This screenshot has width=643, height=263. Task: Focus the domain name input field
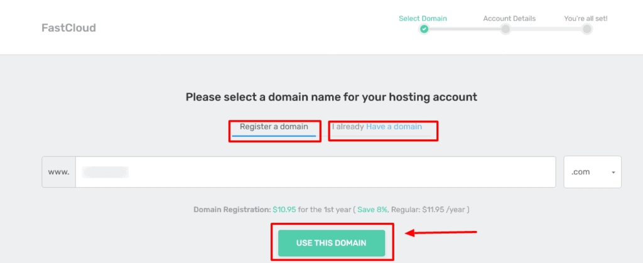point(315,172)
